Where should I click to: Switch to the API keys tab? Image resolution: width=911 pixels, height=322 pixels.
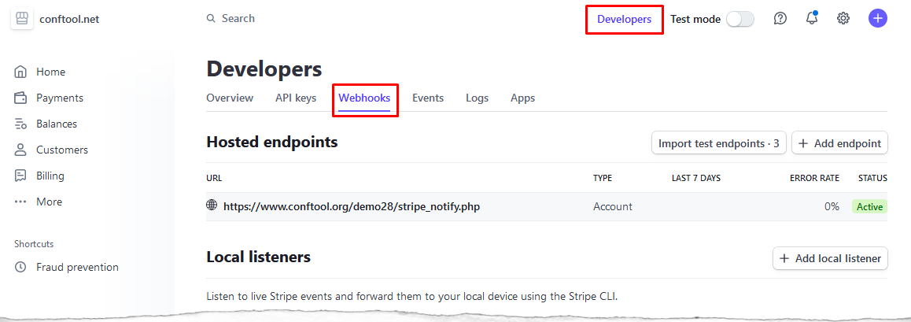click(296, 98)
